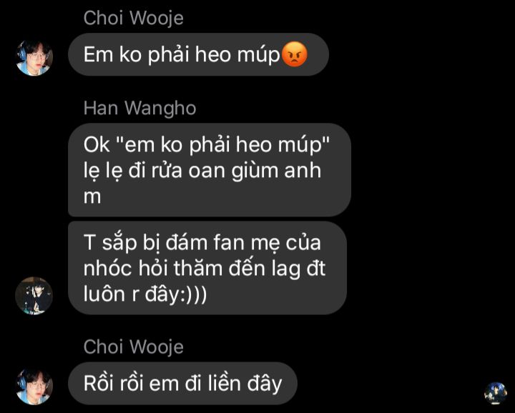
Task: Click the lone 'm' on the bubble's last line
Action: pyautogui.click(x=92, y=197)
